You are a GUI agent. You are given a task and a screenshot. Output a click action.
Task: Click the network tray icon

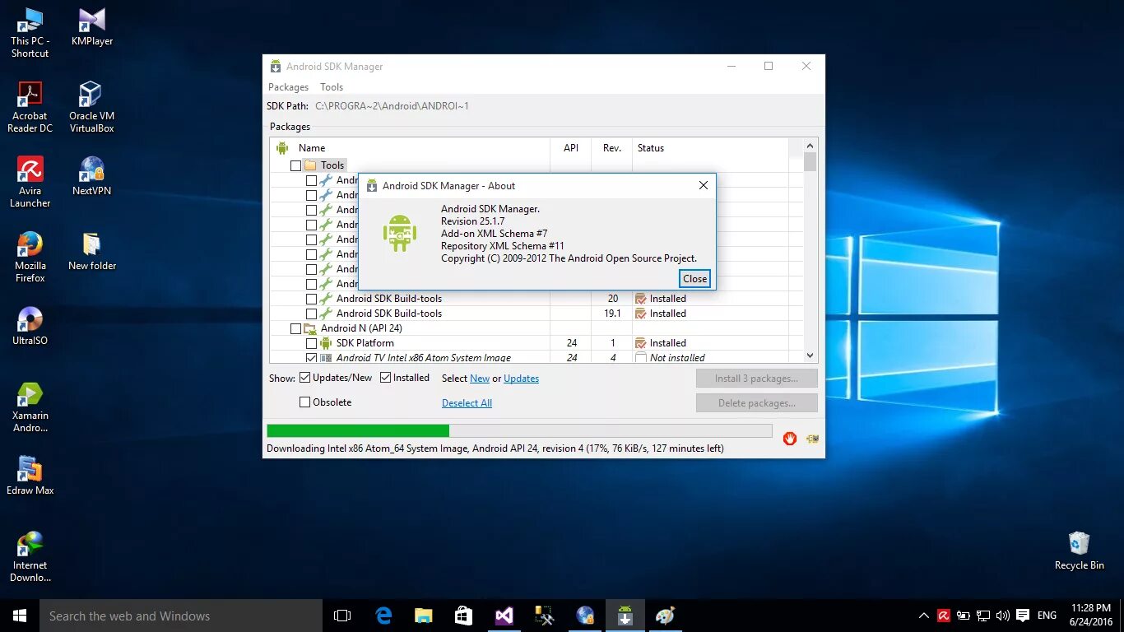982,616
